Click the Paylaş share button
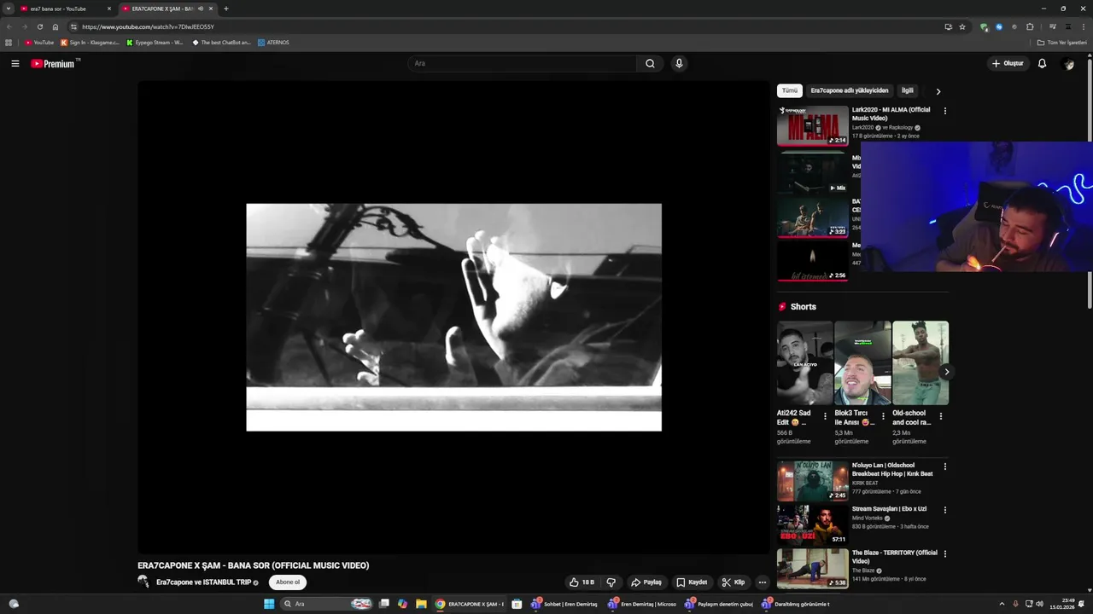 [646, 582]
